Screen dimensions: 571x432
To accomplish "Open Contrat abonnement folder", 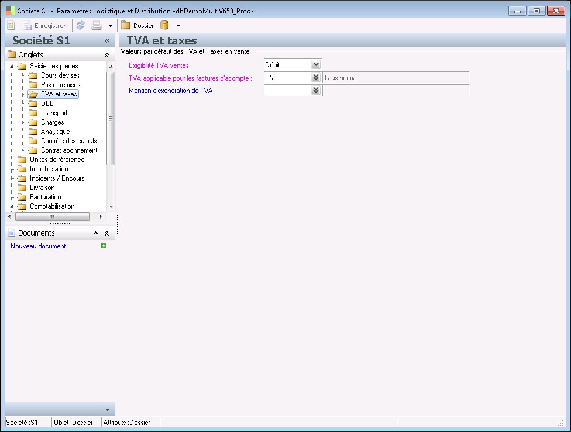I will click(63, 150).
